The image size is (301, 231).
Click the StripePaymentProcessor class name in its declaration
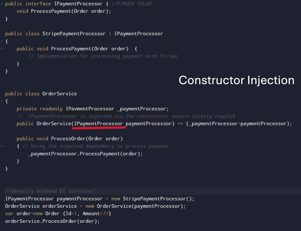coord(74,34)
